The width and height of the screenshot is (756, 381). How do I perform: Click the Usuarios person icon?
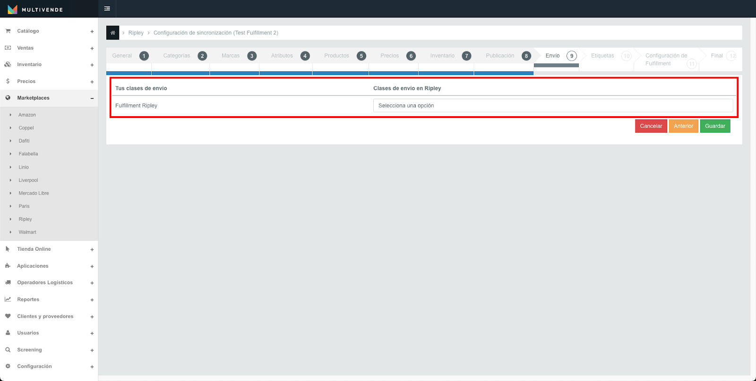8,333
